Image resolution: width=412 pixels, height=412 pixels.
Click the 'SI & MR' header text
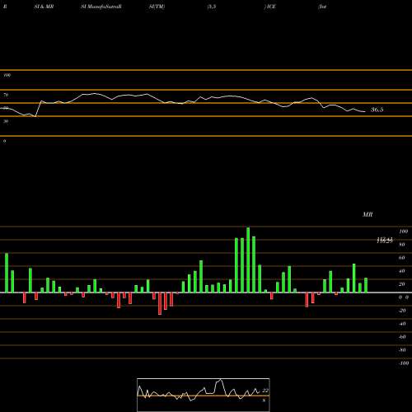tap(44, 7)
